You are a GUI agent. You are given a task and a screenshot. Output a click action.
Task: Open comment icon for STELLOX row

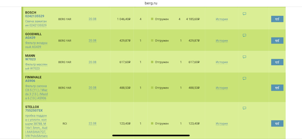pos(244,108)
